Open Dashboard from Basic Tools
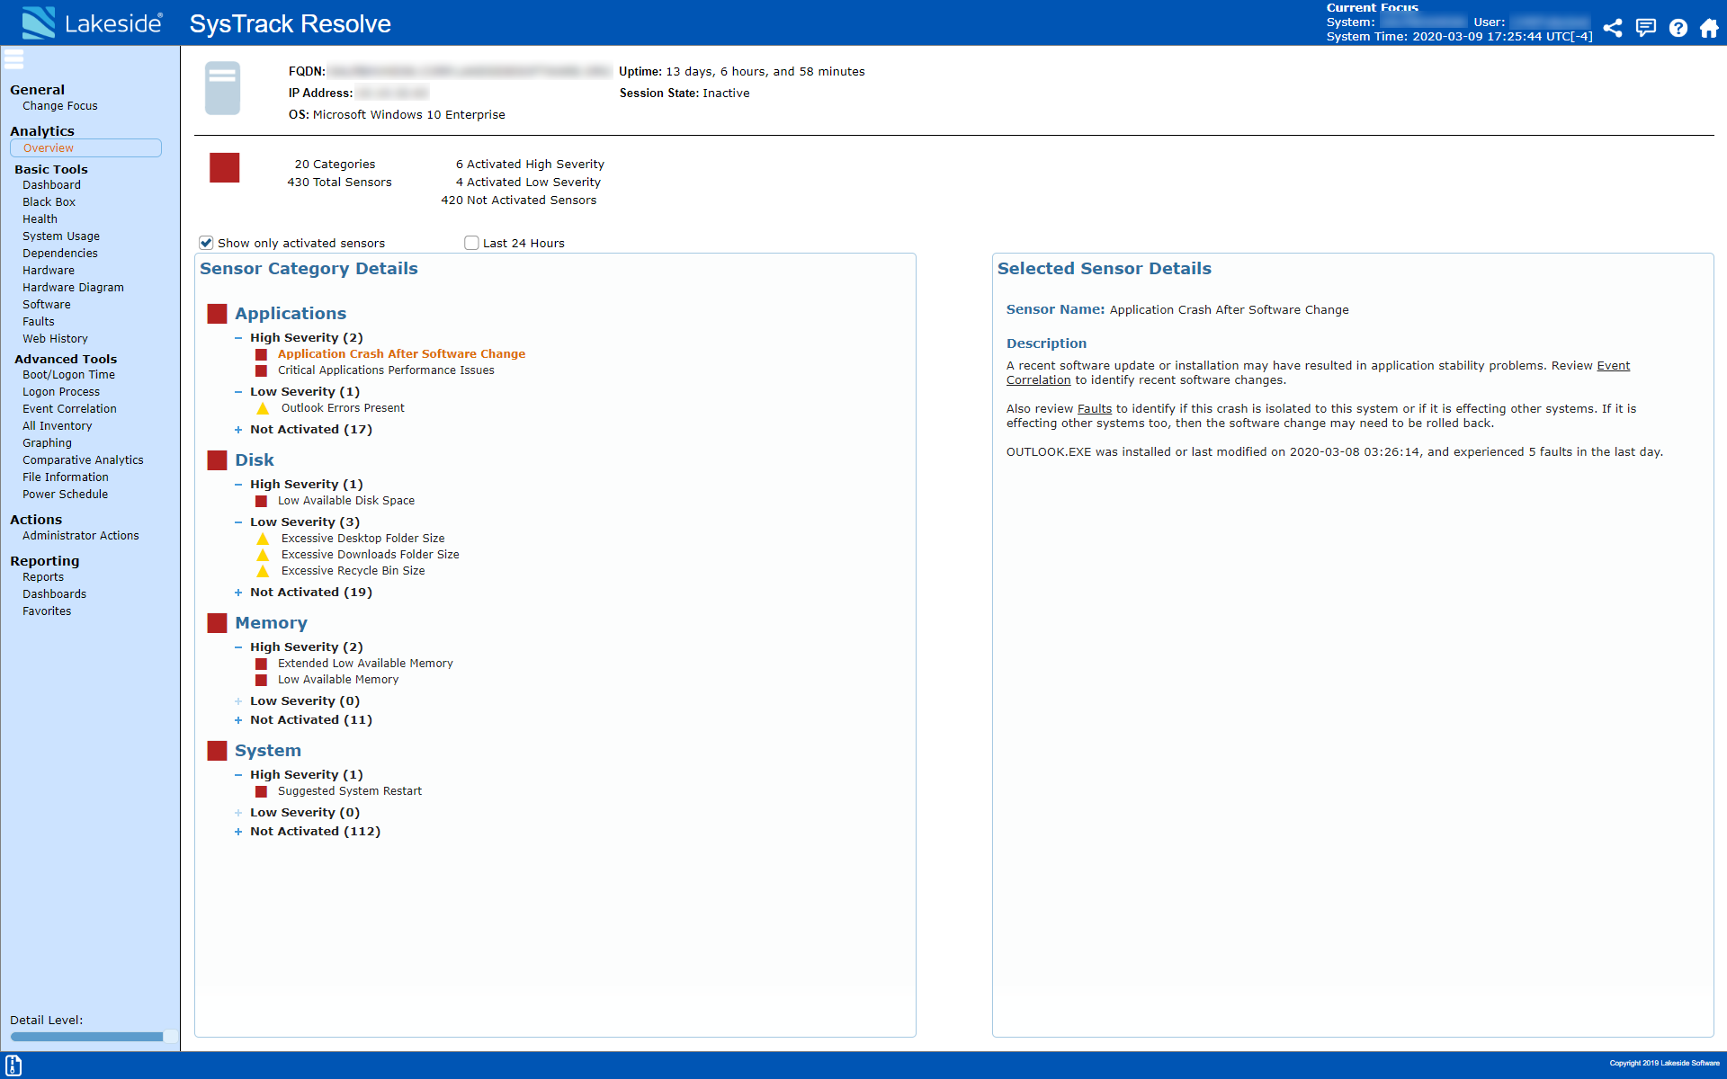The height and width of the screenshot is (1079, 1727). tap(51, 184)
